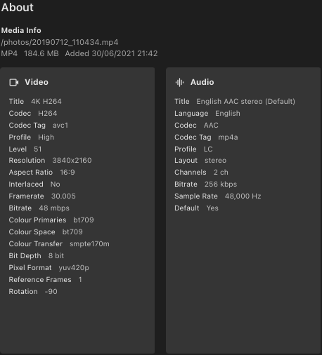Select the video Bitrate 48 mbps value
Viewport: 322px width, 355px height.
54,208
